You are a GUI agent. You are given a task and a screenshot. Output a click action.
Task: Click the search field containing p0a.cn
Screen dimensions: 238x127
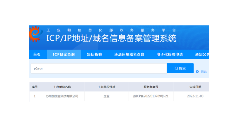99,68
